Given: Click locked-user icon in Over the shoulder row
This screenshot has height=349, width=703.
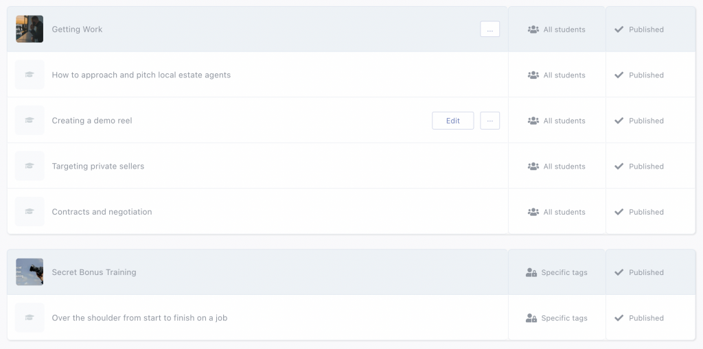Looking at the screenshot, I should click(531, 318).
